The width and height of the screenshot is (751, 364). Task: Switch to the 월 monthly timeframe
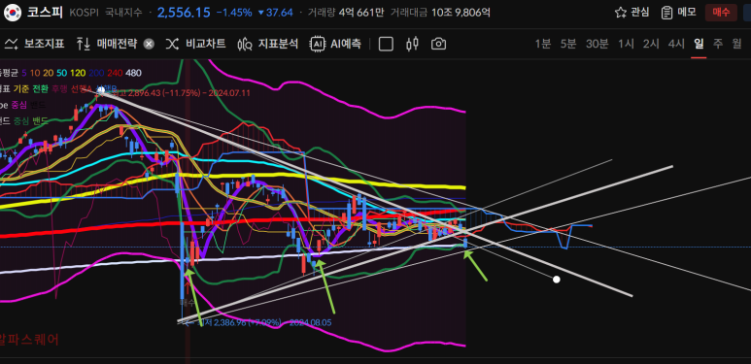(x=736, y=44)
